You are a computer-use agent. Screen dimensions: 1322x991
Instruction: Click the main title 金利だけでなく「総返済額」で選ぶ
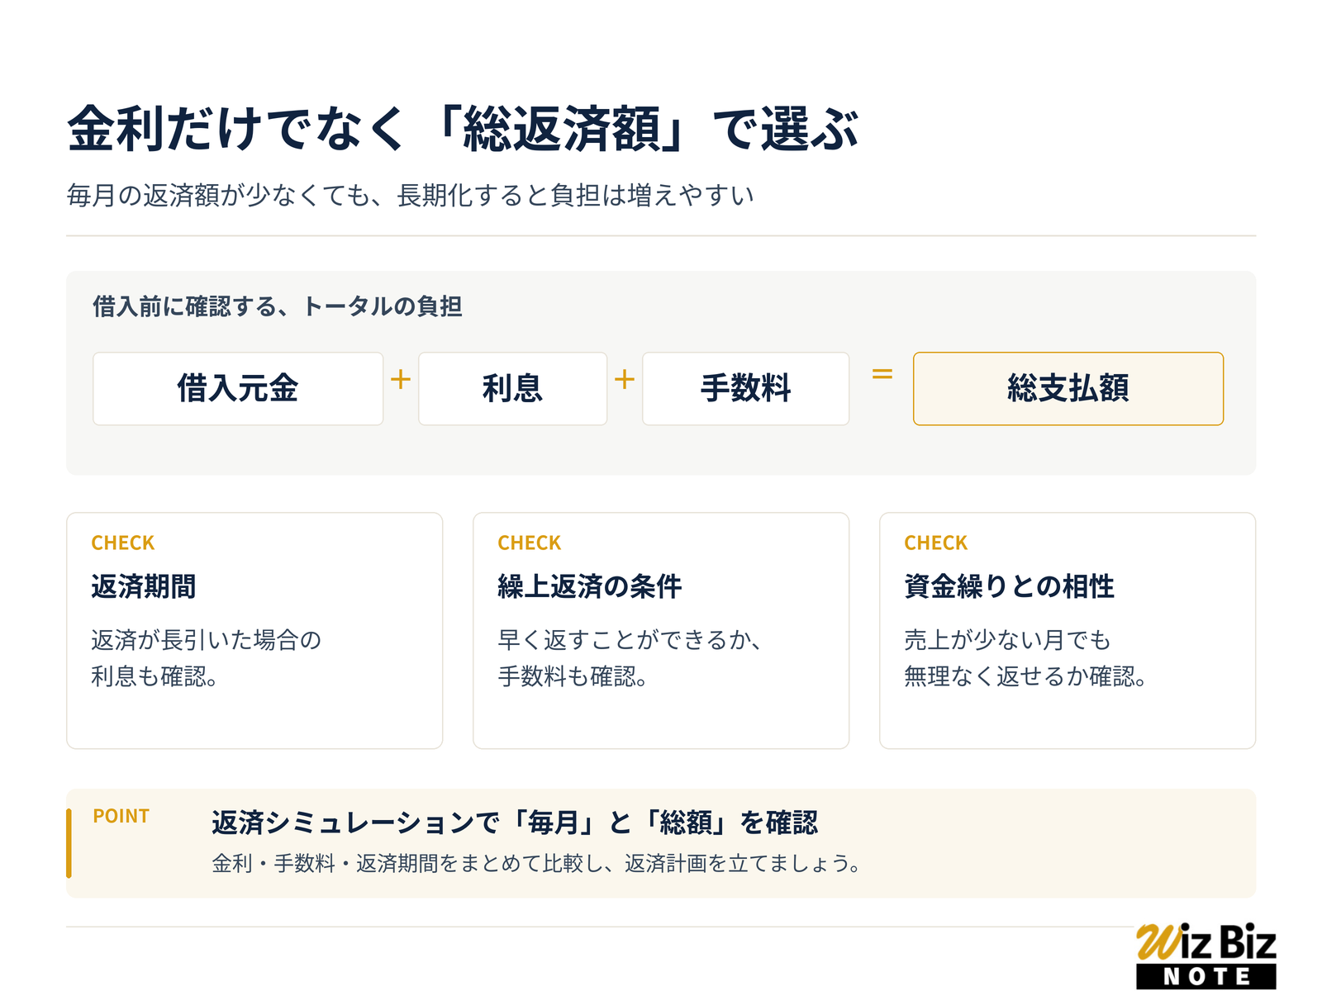[464, 129]
